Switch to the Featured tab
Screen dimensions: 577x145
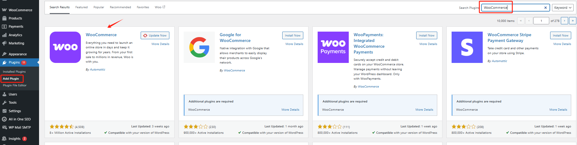coord(81,7)
